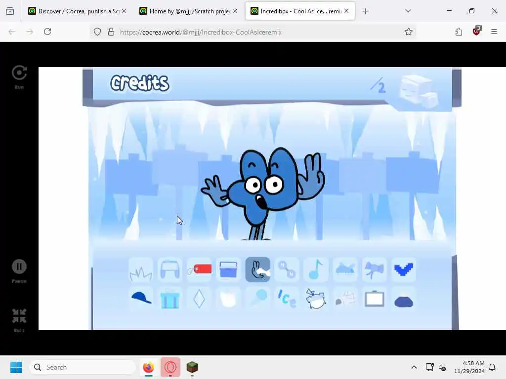Viewport: 506px width, 379px height.
Task: Select the blue gift box icon
Action: pos(170,299)
